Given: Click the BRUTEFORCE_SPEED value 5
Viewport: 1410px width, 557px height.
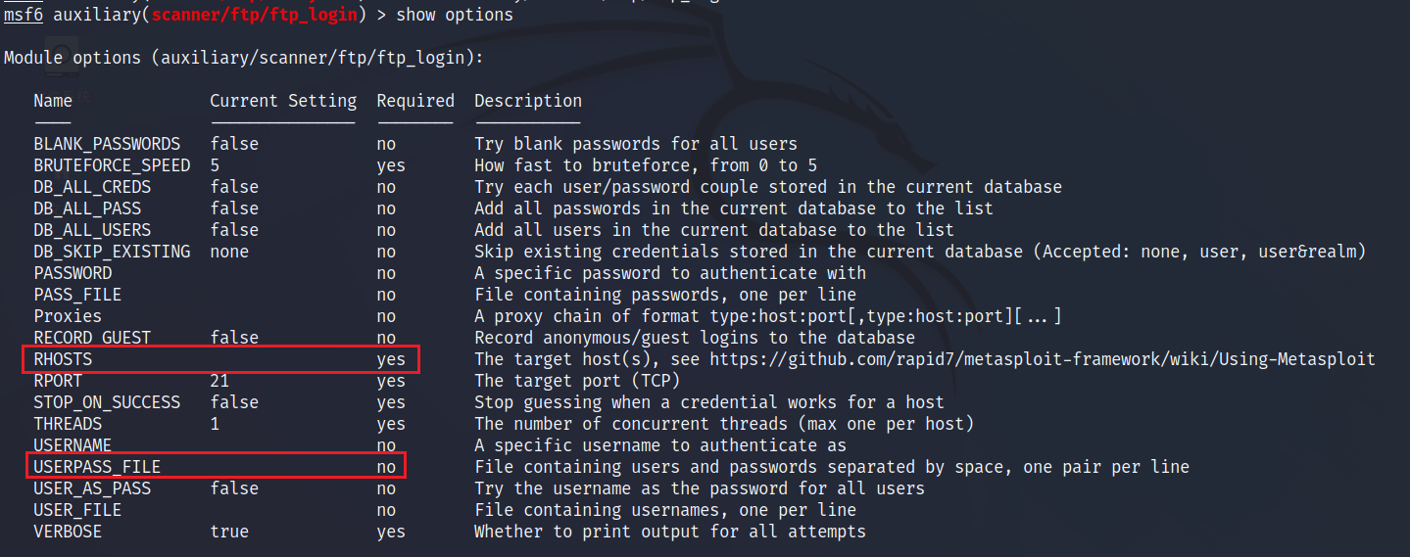Looking at the screenshot, I should [x=215, y=165].
